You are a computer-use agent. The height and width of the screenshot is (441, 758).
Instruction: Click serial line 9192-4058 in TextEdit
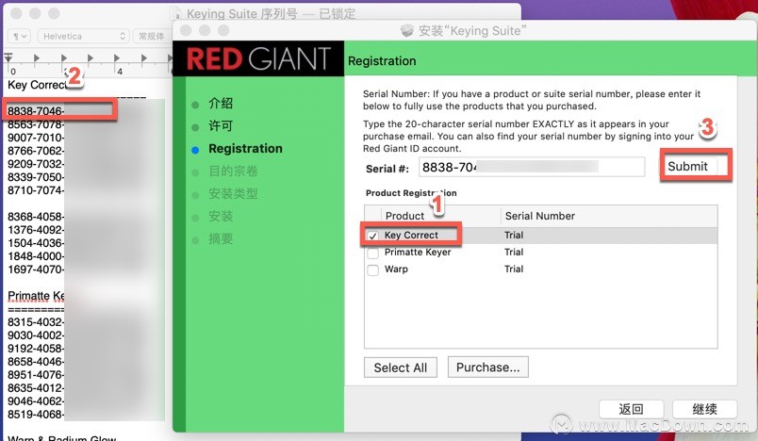point(35,349)
